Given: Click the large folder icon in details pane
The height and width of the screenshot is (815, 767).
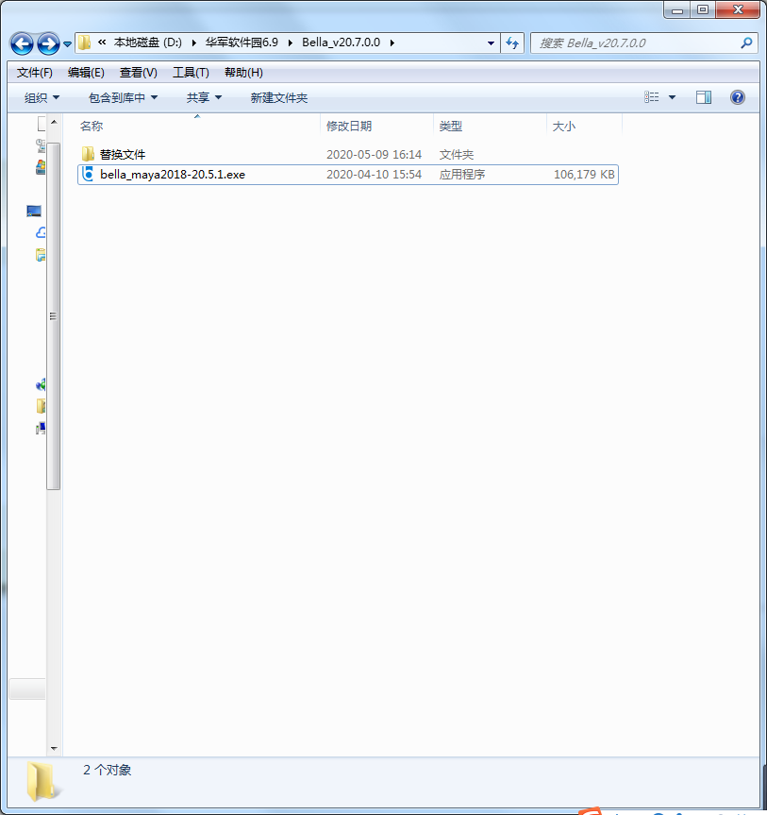Looking at the screenshot, I should tap(43, 781).
